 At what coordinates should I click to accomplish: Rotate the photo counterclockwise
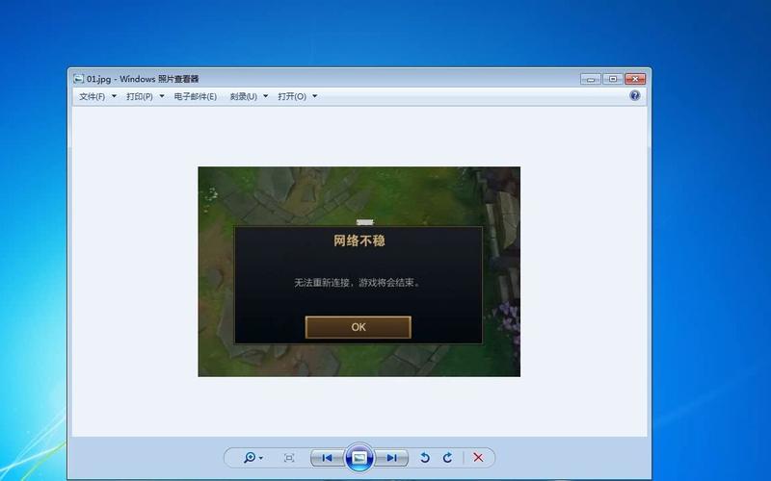(x=425, y=458)
